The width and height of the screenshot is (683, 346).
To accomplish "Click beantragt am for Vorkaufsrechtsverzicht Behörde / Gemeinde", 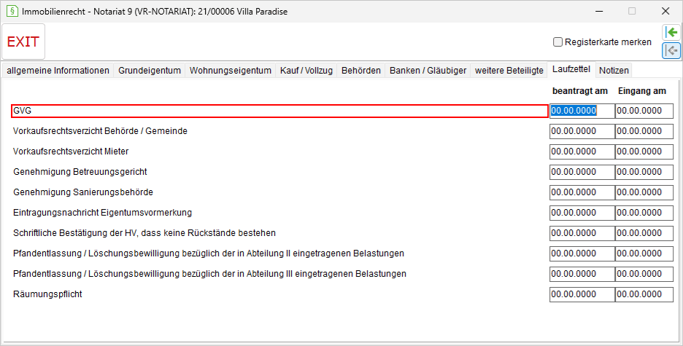I will [582, 131].
